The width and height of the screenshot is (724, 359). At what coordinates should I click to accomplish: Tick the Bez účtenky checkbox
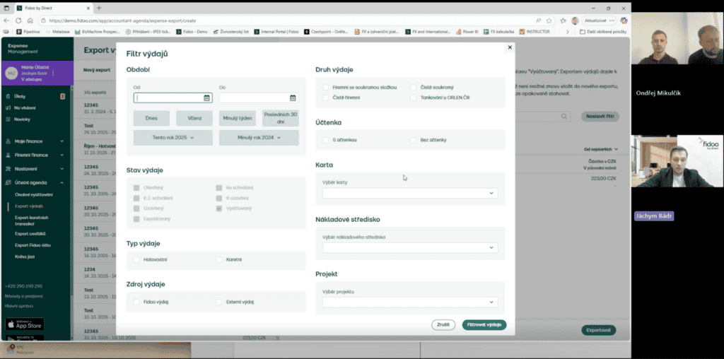(x=414, y=140)
